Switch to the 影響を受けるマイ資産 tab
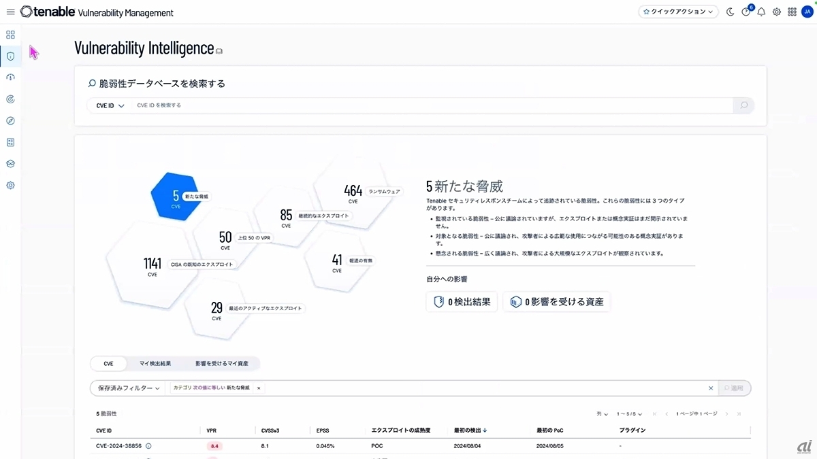Image resolution: width=817 pixels, height=459 pixels. pos(221,364)
